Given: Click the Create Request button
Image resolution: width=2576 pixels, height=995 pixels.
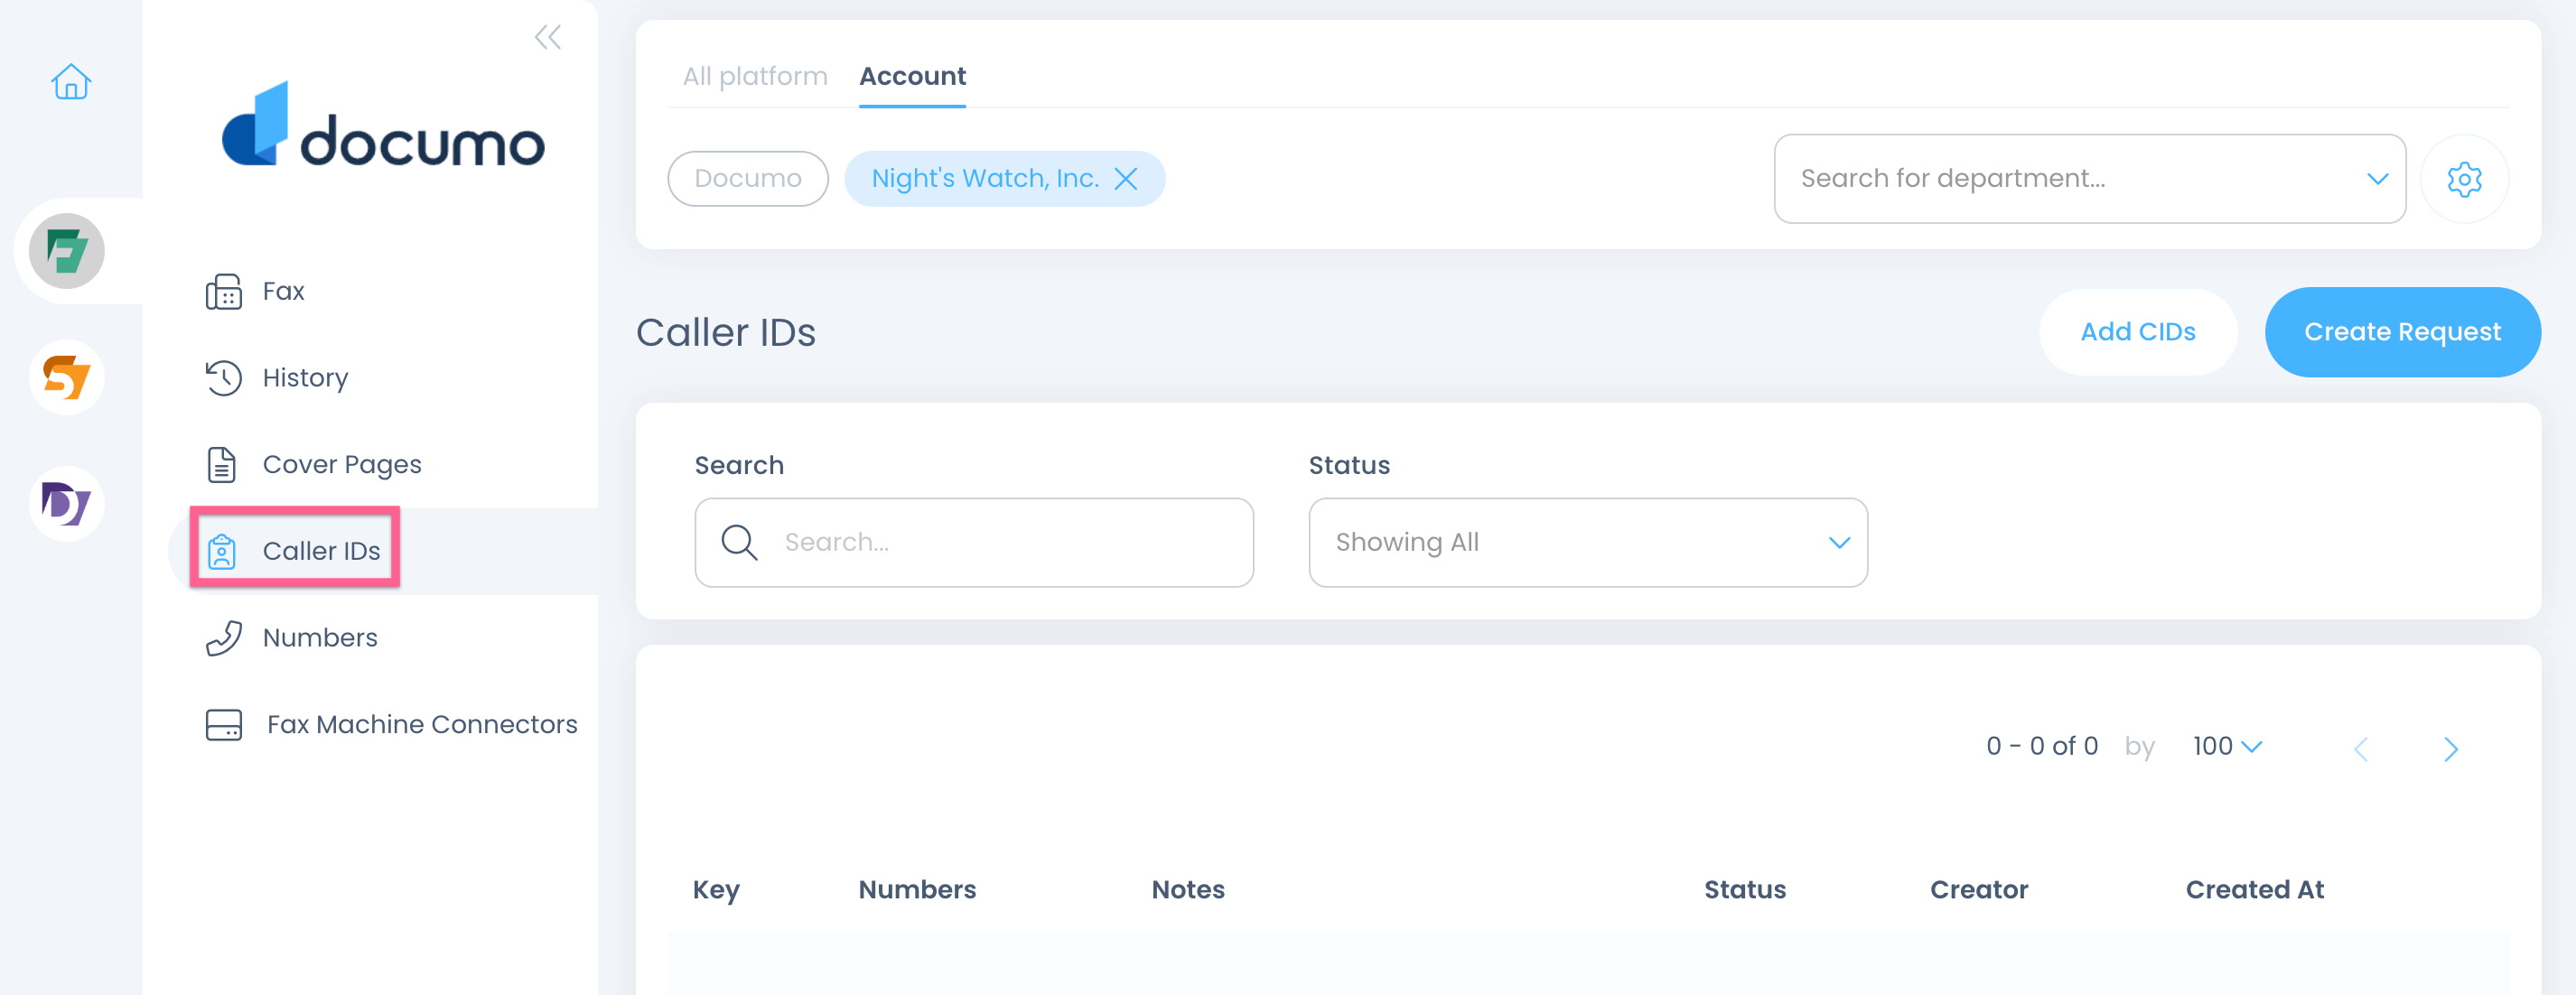Looking at the screenshot, I should (2402, 332).
